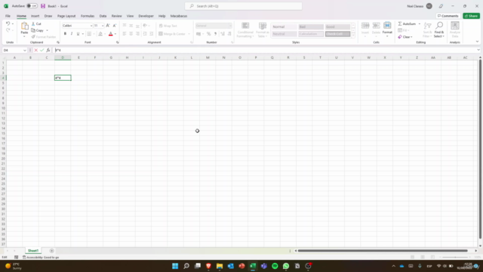Click the Undo arrow icon
This screenshot has width=483, height=272.
(x=8, y=23)
